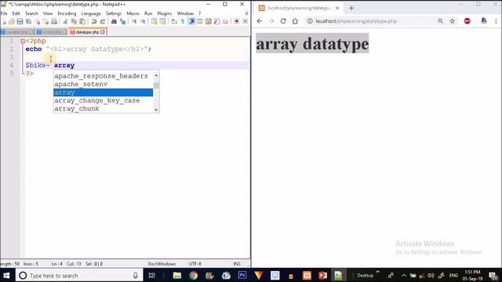The height and width of the screenshot is (282, 502).
Task: Toggle synchronize vertical scrolling icon
Action: click(x=154, y=22)
